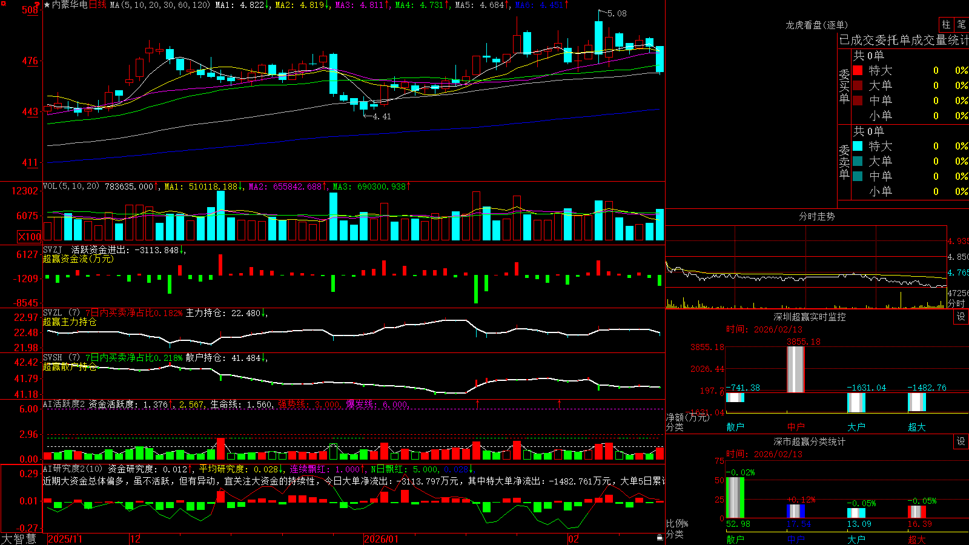Click the 龙虎看盘(逐单) panel title
Image resolution: width=969 pixels, height=545 pixels.
tap(816, 25)
